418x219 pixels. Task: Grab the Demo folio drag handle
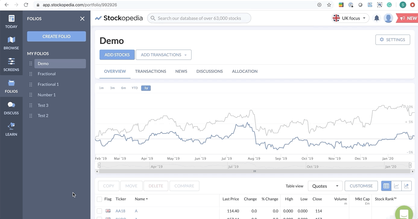pos(31,63)
